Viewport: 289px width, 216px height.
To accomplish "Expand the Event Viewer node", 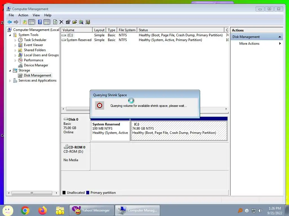I will [x=15, y=45].
